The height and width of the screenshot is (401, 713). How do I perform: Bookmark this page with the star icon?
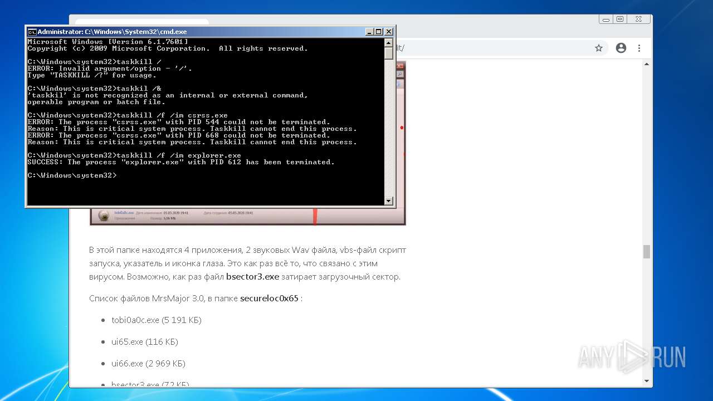pos(599,48)
